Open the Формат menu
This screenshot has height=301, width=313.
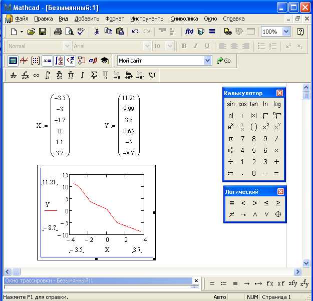tap(115, 19)
